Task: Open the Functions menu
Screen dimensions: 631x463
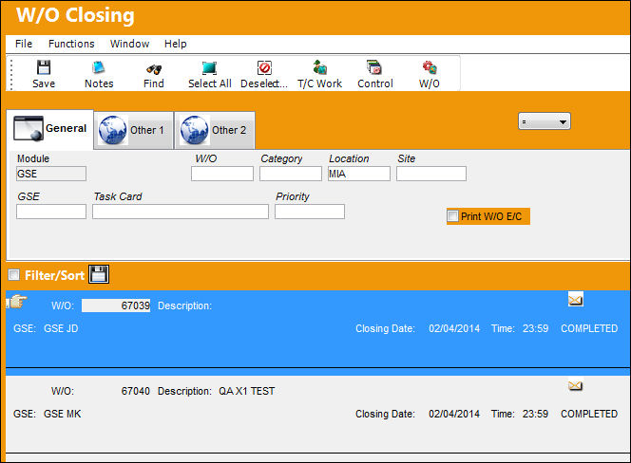Action: pyautogui.click(x=71, y=44)
